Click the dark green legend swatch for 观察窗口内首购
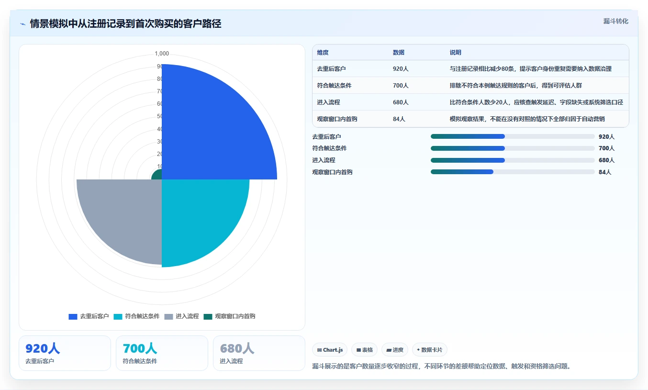Image resolution: width=648 pixels, height=390 pixels. 208,317
